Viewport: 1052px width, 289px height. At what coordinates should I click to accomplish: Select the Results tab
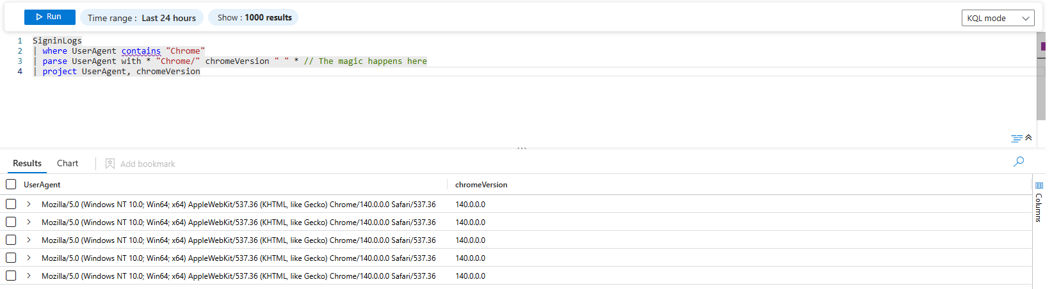pyautogui.click(x=27, y=164)
